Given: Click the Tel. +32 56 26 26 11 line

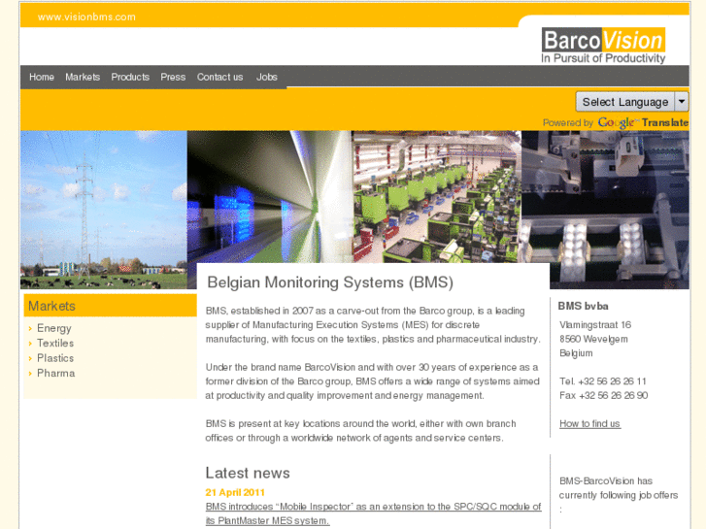Looking at the screenshot, I should (x=603, y=381).
